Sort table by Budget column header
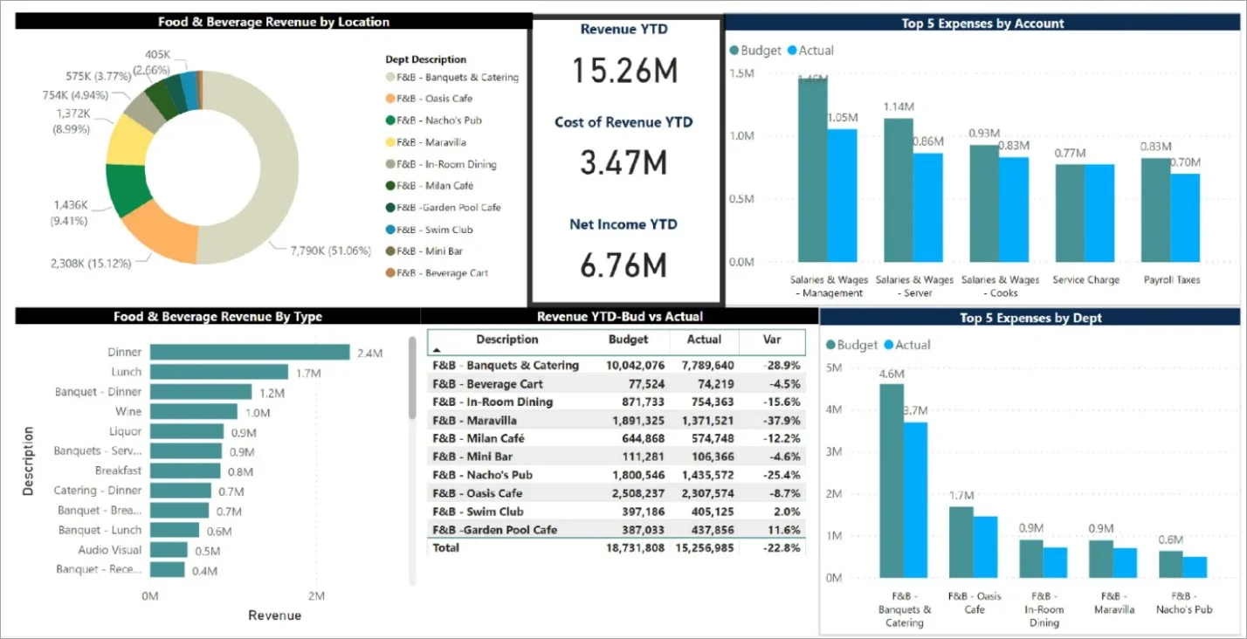This screenshot has height=639, width=1247. [628, 340]
